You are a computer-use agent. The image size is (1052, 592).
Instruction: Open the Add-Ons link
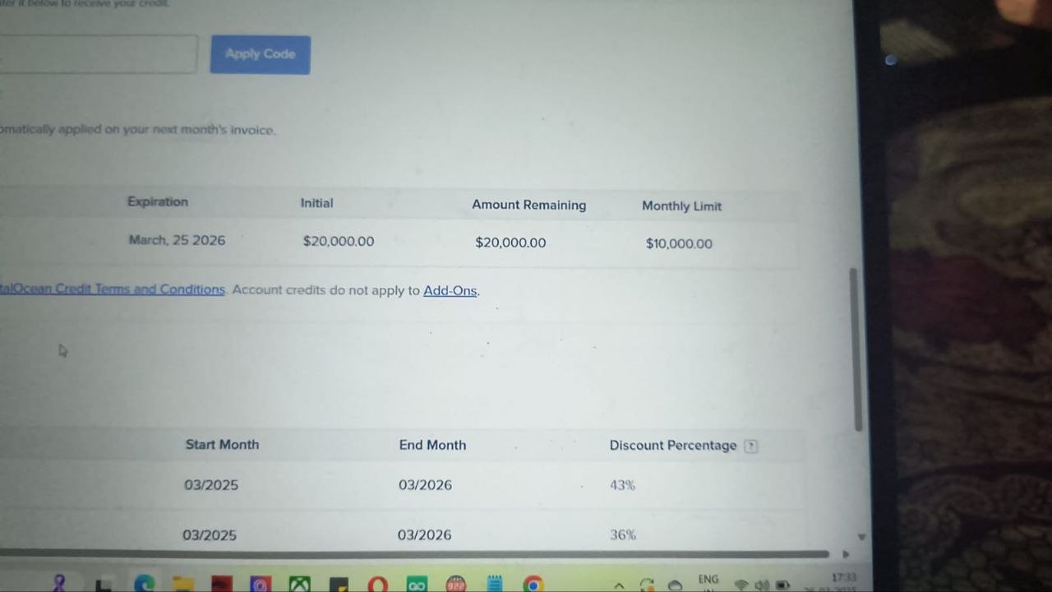450,290
